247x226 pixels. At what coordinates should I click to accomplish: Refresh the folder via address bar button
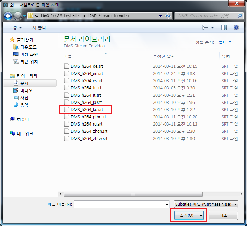click(x=168, y=16)
